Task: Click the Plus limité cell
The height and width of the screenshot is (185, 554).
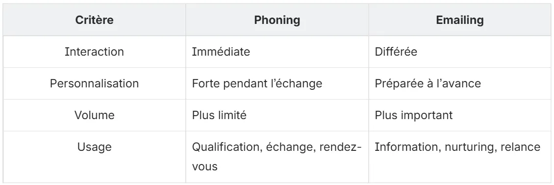Action: click(277, 115)
